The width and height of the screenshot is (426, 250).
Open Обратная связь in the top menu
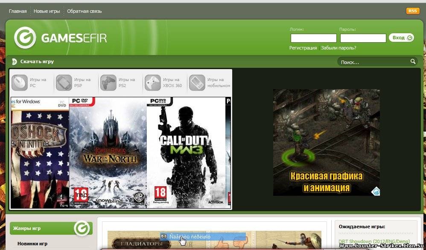(84, 11)
